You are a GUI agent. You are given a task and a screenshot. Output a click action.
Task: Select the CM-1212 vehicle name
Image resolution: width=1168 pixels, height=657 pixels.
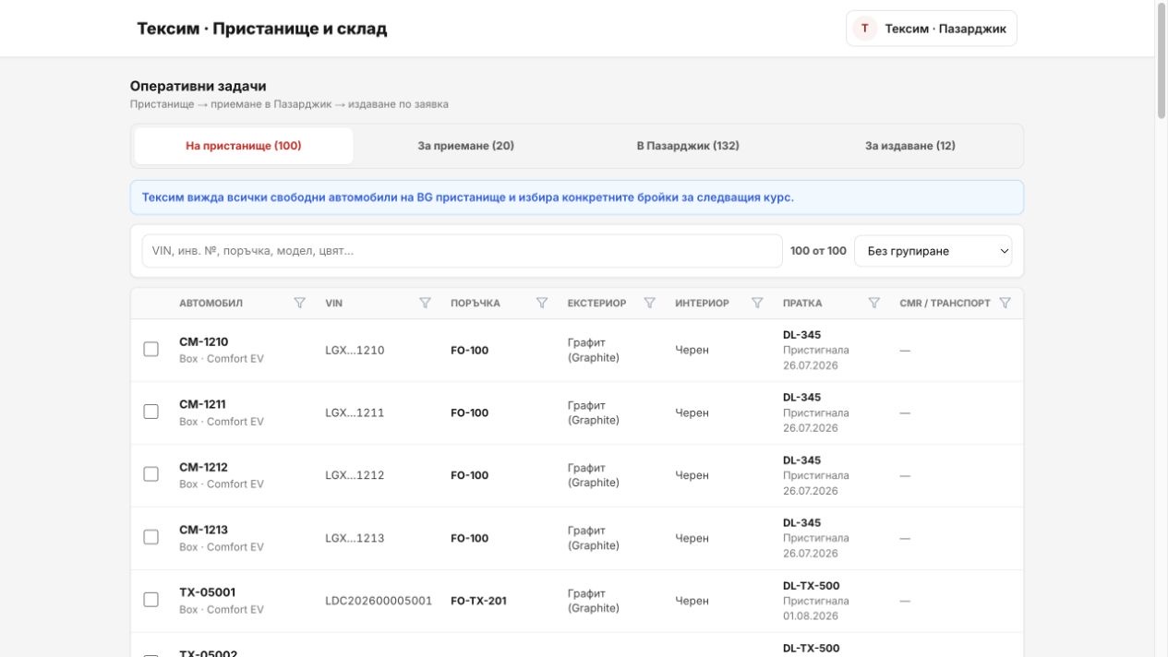coord(203,467)
